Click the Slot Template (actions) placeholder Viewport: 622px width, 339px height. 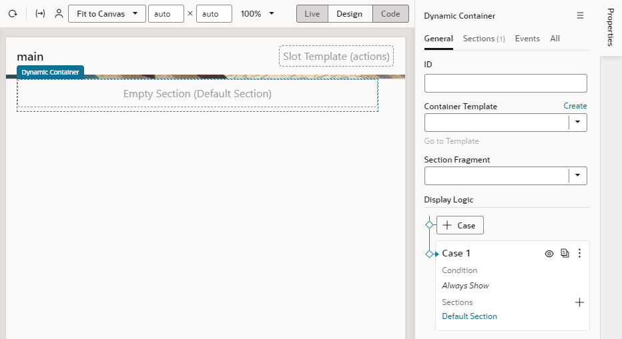[x=336, y=56]
